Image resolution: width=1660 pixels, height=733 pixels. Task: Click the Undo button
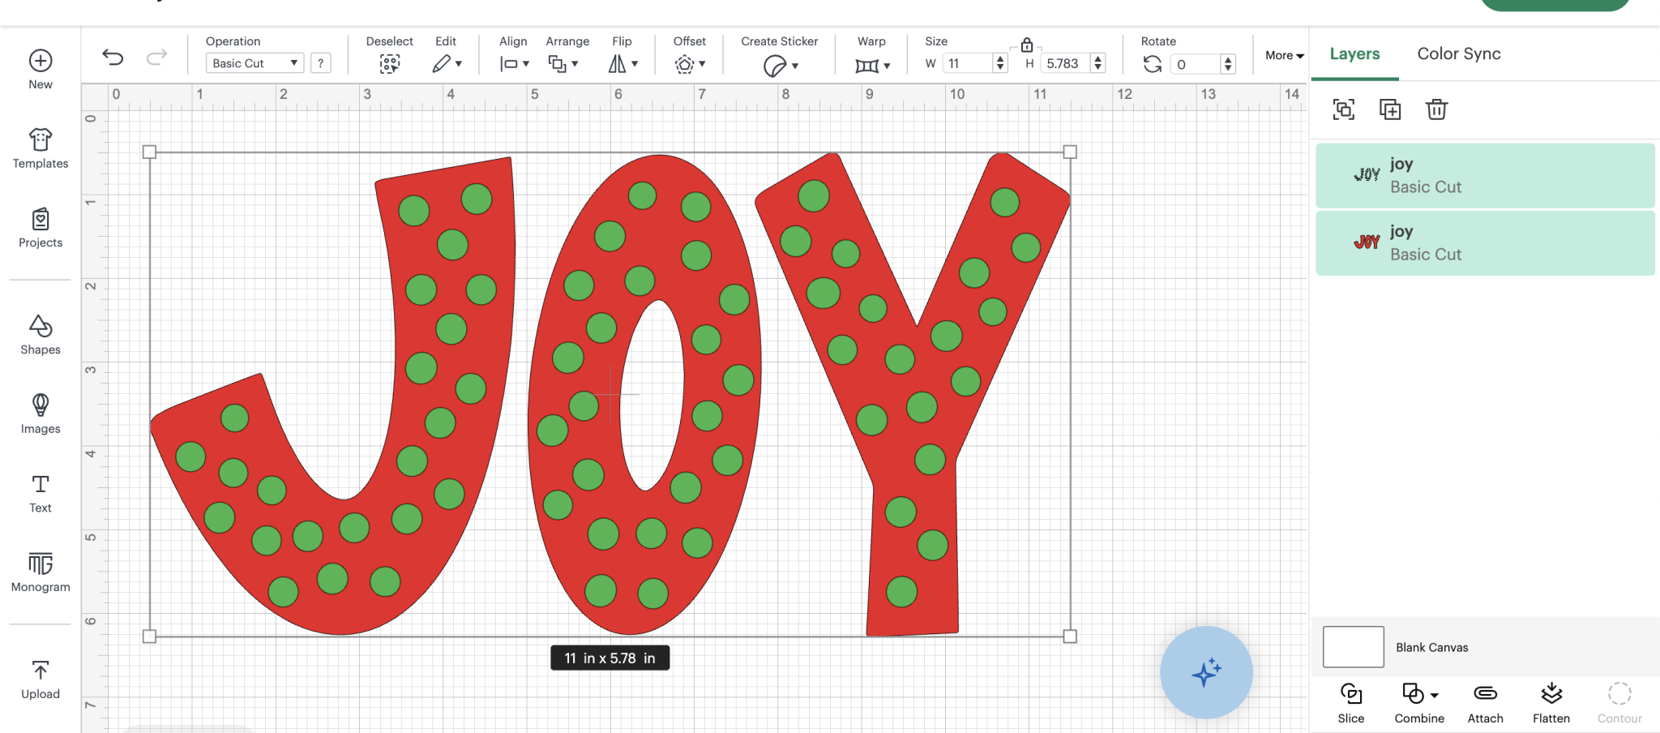113,58
